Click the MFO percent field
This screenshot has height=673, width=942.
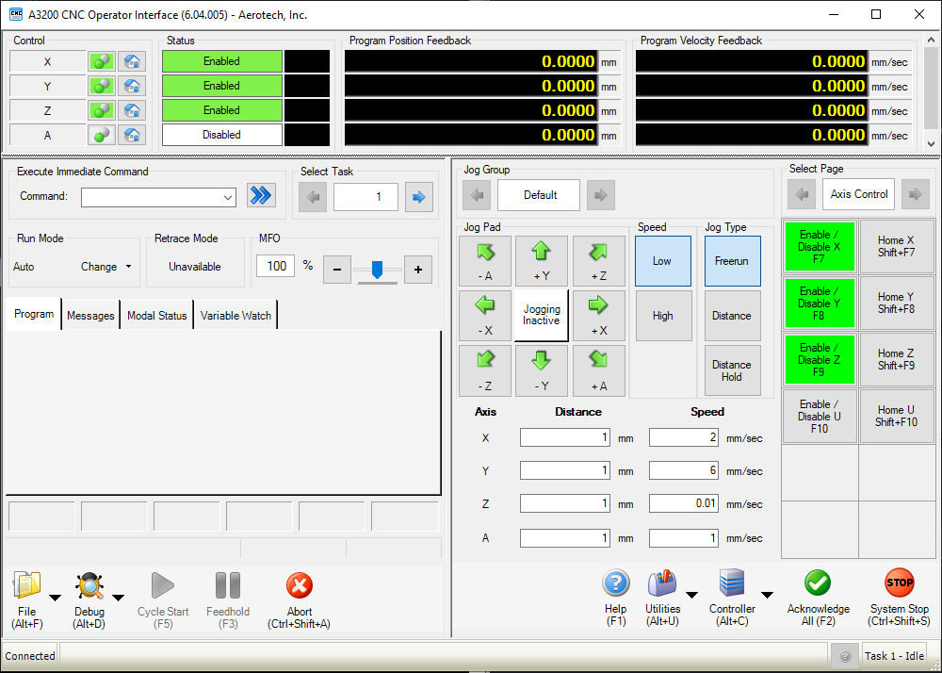tap(276, 266)
